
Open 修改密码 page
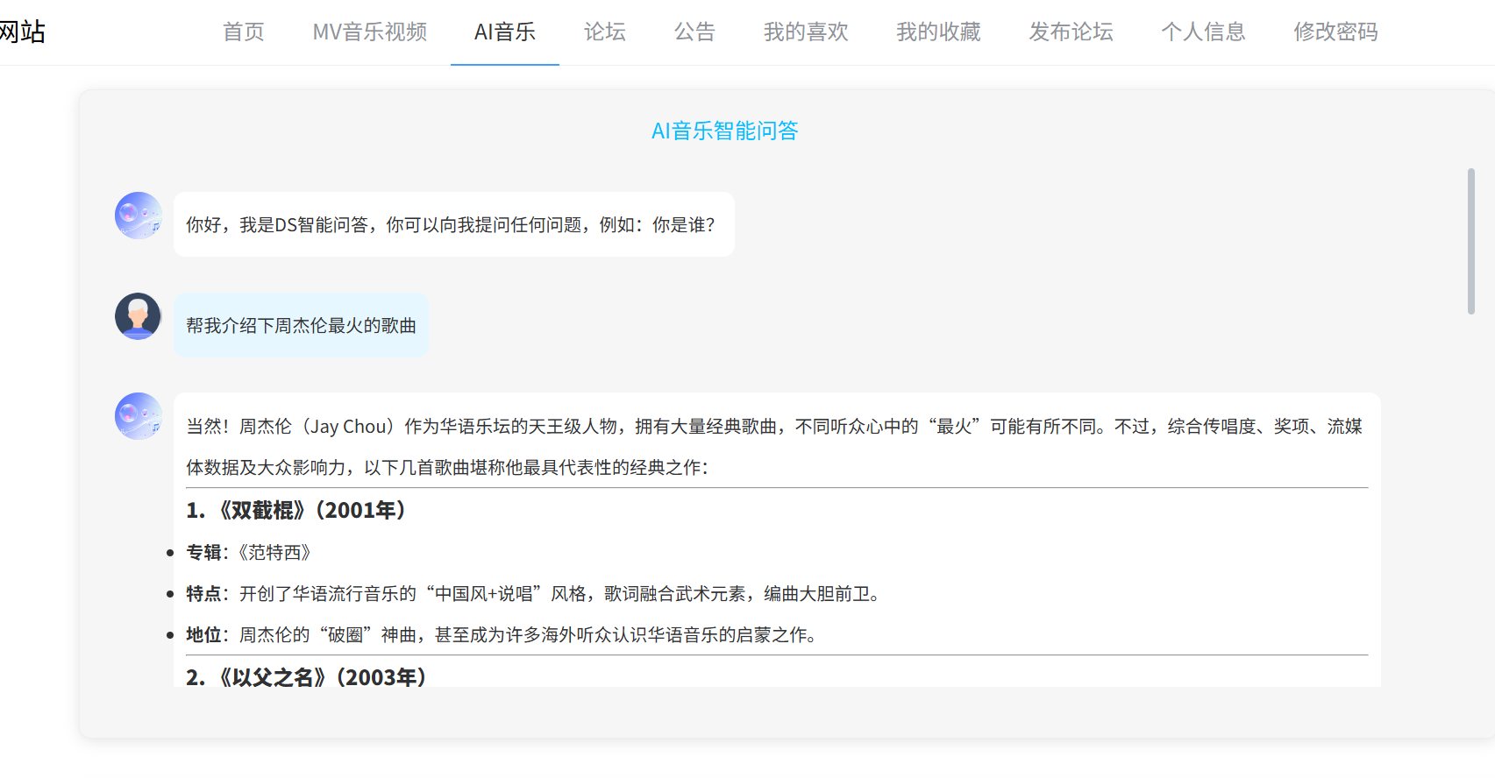point(1336,32)
